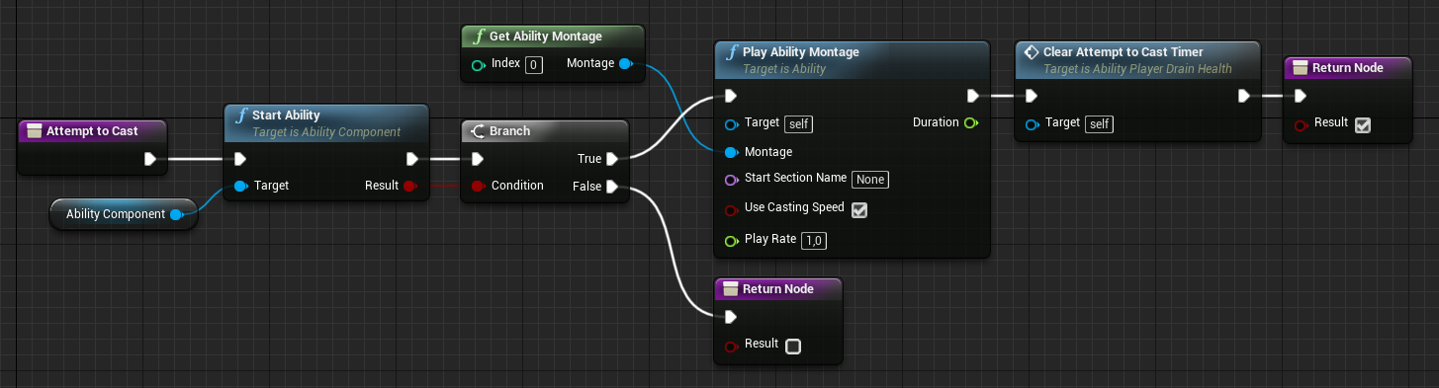This screenshot has height=388, width=1439.
Task: Check Result on the lower Return Node
Action: (793, 346)
